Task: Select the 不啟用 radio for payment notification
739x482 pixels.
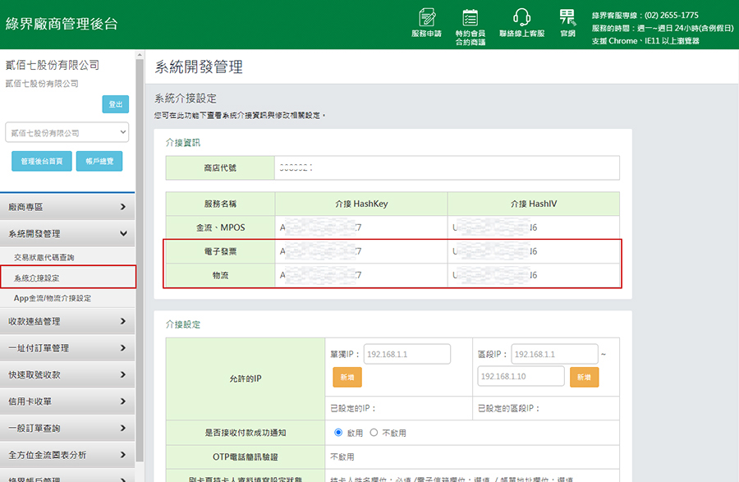Action: [x=374, y=433]
